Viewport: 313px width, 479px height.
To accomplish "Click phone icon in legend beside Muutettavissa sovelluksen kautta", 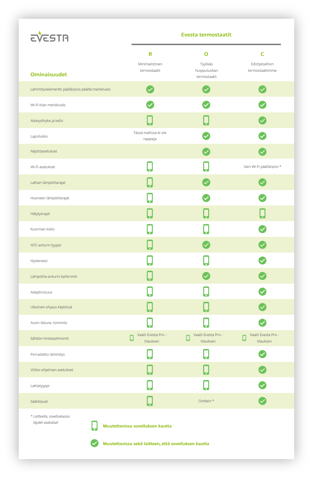I will [x=94, y=426].
